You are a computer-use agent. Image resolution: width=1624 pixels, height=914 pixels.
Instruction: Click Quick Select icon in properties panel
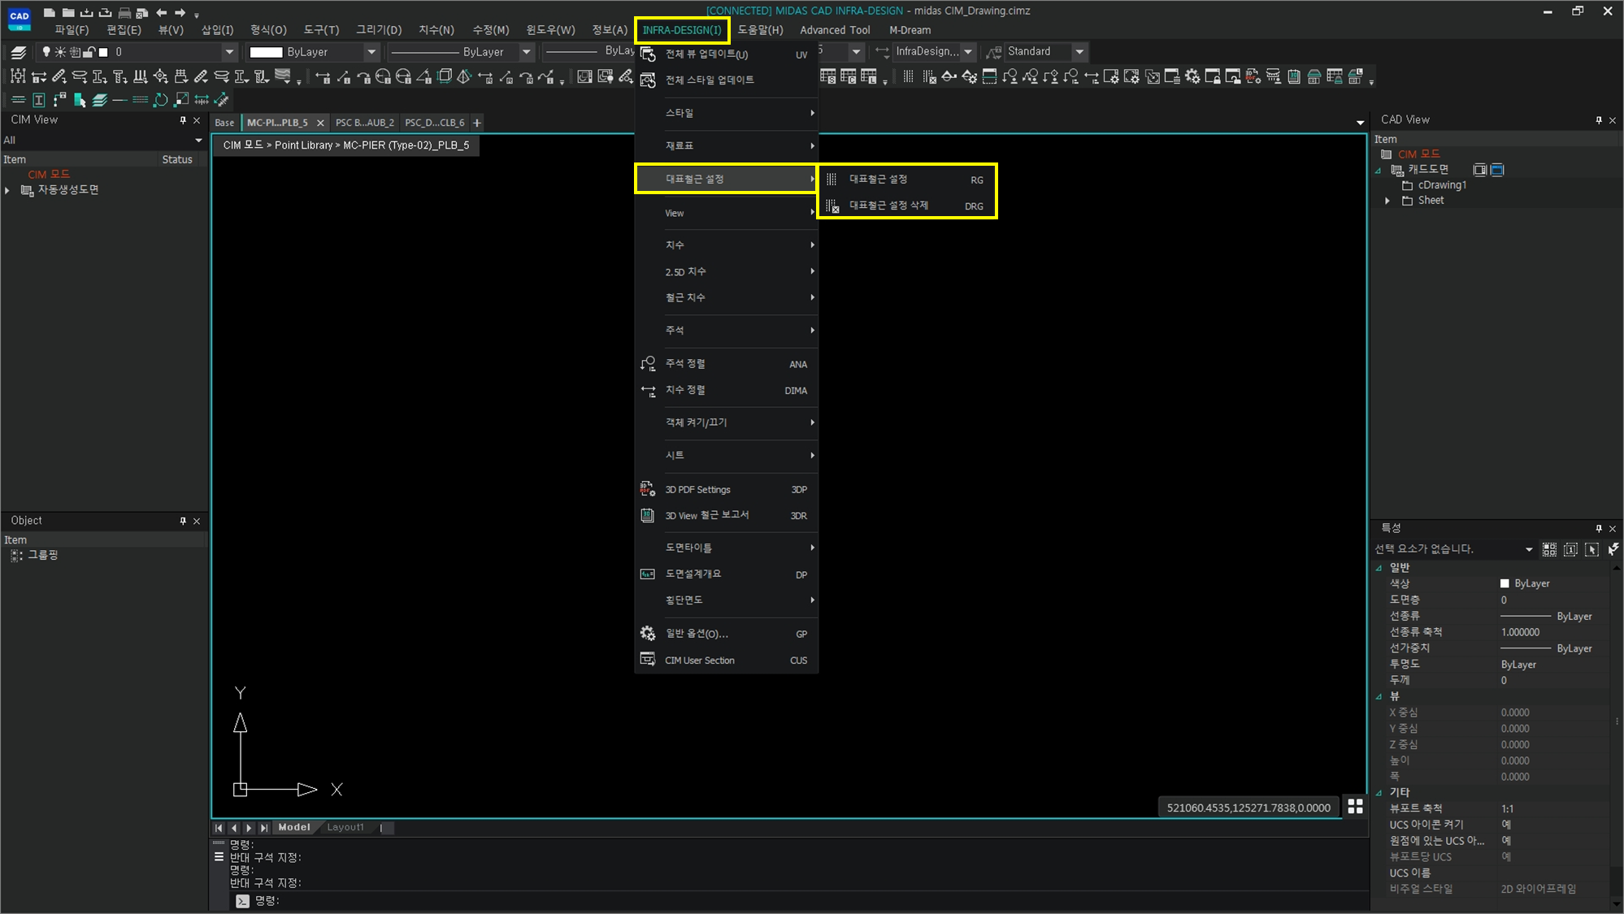(1549, 549)
